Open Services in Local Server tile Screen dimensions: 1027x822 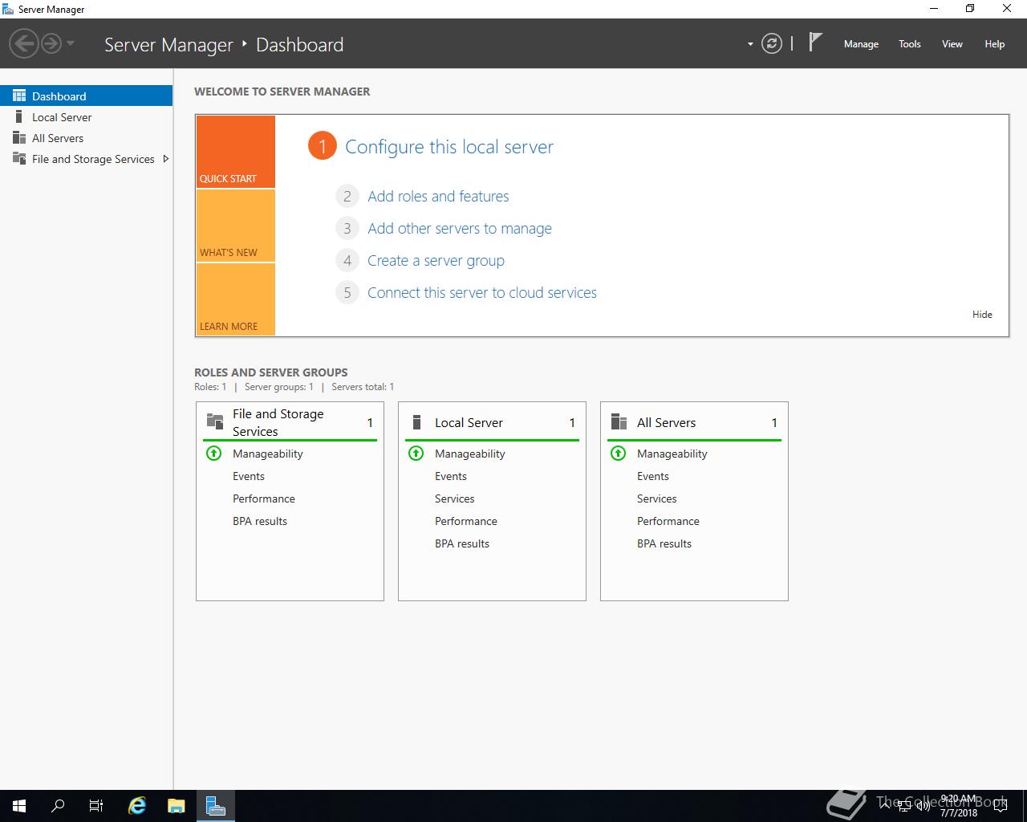click(455, 498)
